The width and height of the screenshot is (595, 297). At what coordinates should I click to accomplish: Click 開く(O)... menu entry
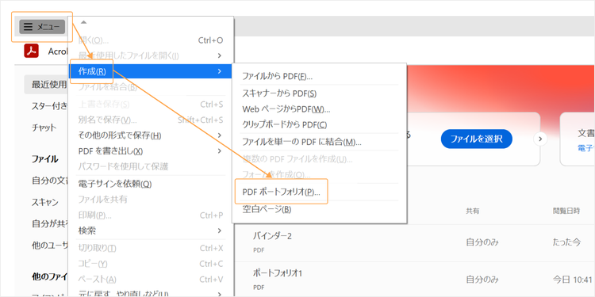pyautogui.click(x=150, y=40)
